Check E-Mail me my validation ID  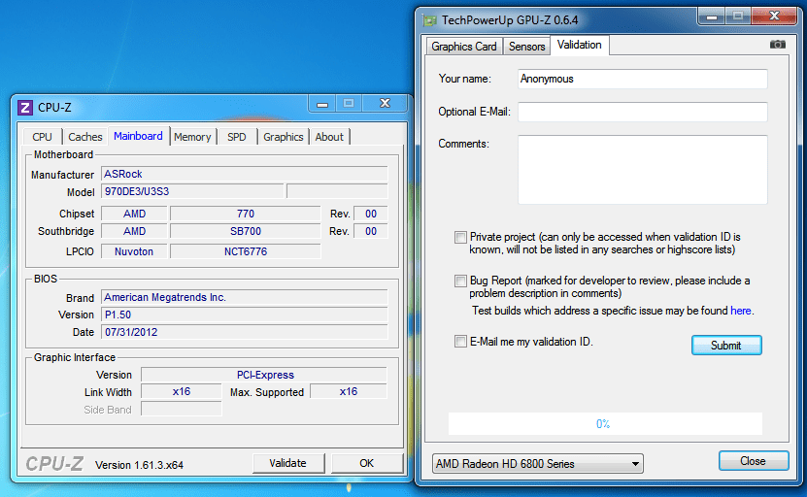[x=460, y=342]
